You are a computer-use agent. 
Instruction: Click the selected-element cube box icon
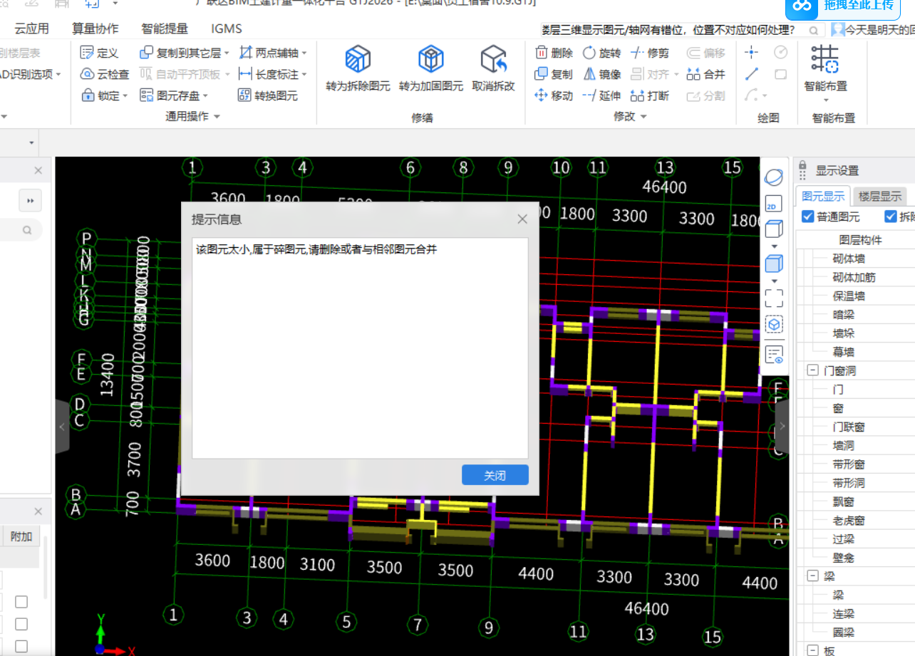(x=773, y=325)
